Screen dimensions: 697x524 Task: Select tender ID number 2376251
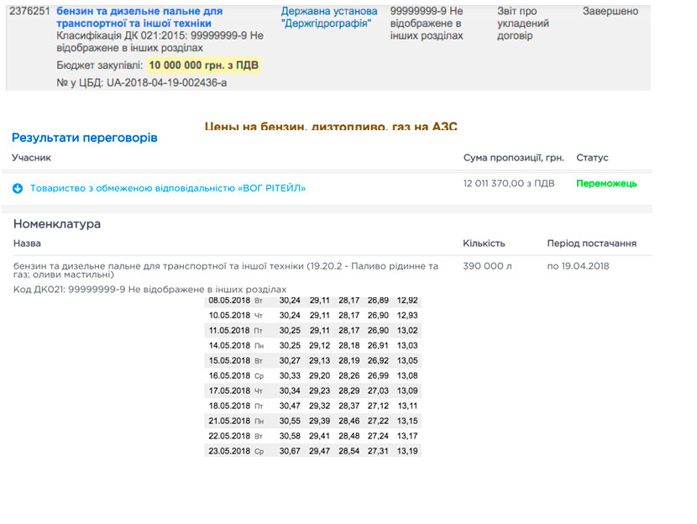pyautogui.click(x=29, y=12)
